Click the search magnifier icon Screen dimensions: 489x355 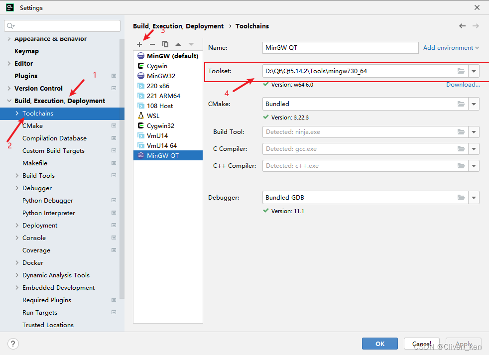click(10, 26)
